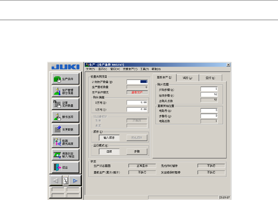Open the 文件(F) menu
The width and height of the screenshot is (278, 200).
click(90, 69)
